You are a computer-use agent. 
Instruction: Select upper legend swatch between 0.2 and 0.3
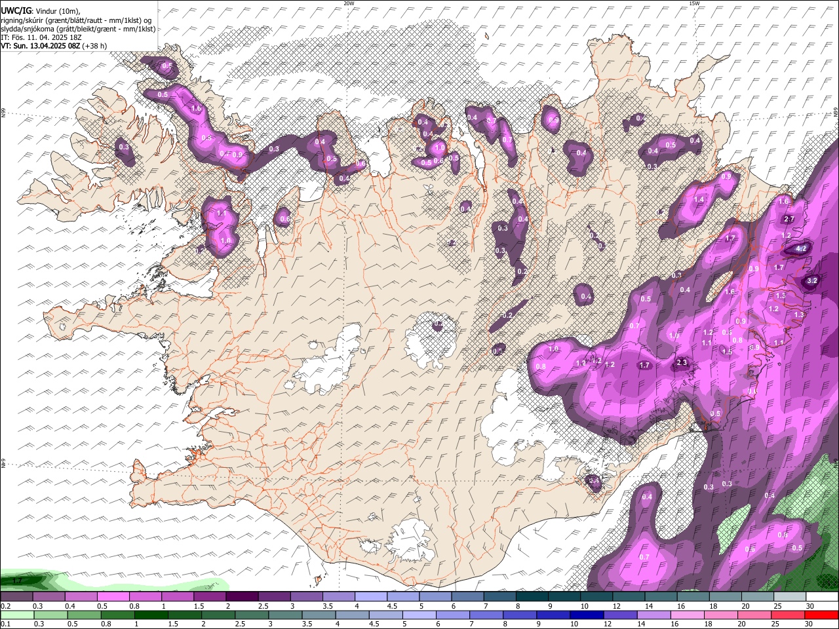(x=16, y=597)
